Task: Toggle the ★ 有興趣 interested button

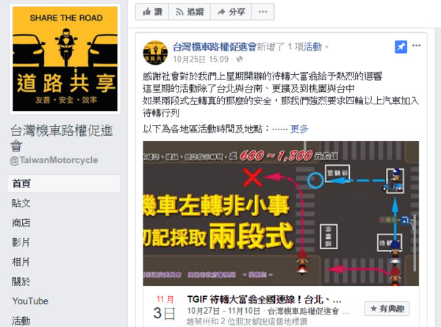Action: 387,309
